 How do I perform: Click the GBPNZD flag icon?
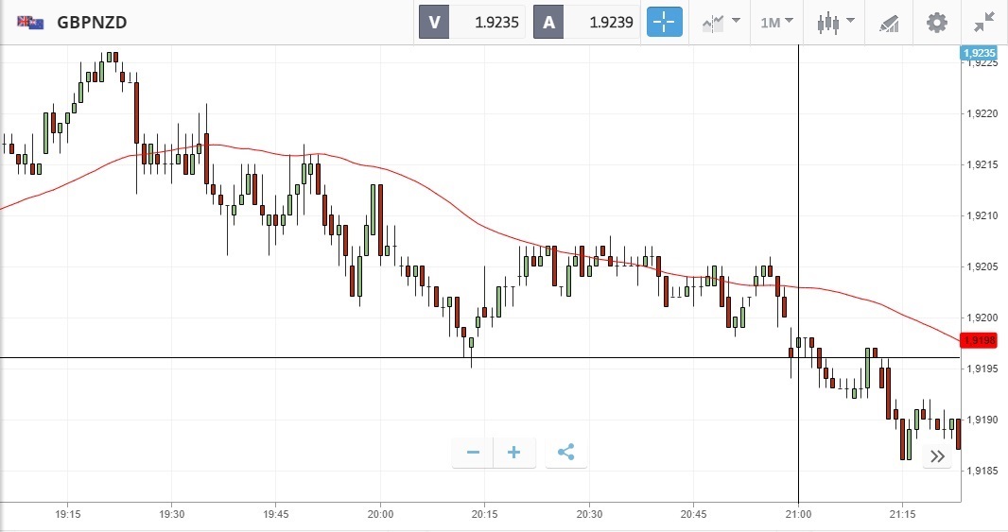pyautogui.click(x=30, y=22)
